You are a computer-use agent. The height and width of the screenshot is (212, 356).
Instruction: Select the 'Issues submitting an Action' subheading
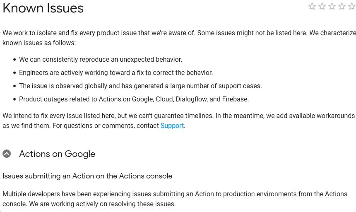[87, 176]
